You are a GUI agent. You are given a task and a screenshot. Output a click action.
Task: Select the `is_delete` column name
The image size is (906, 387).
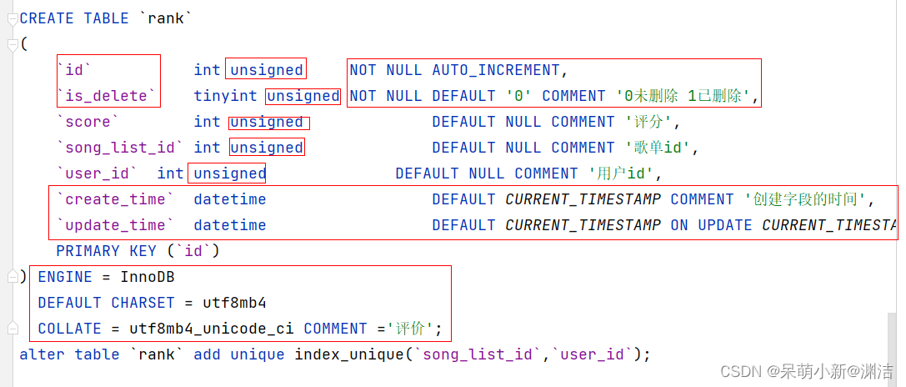(x=106, y=96)
